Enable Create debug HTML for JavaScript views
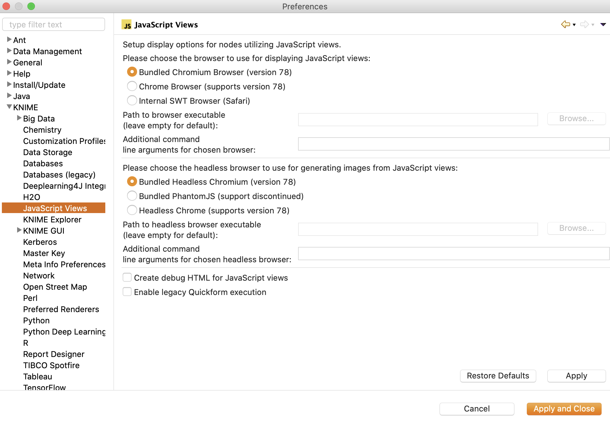Screen dimensions: 610x423 click(x=127, y=277)
